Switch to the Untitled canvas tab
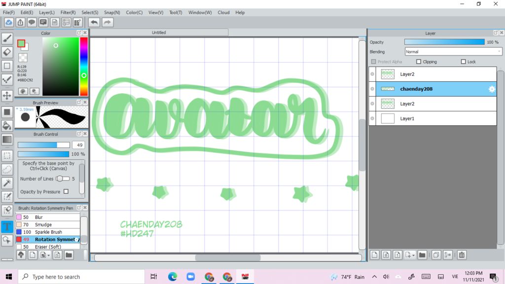Viewport: 505px width, 284px height. point(159,33)
